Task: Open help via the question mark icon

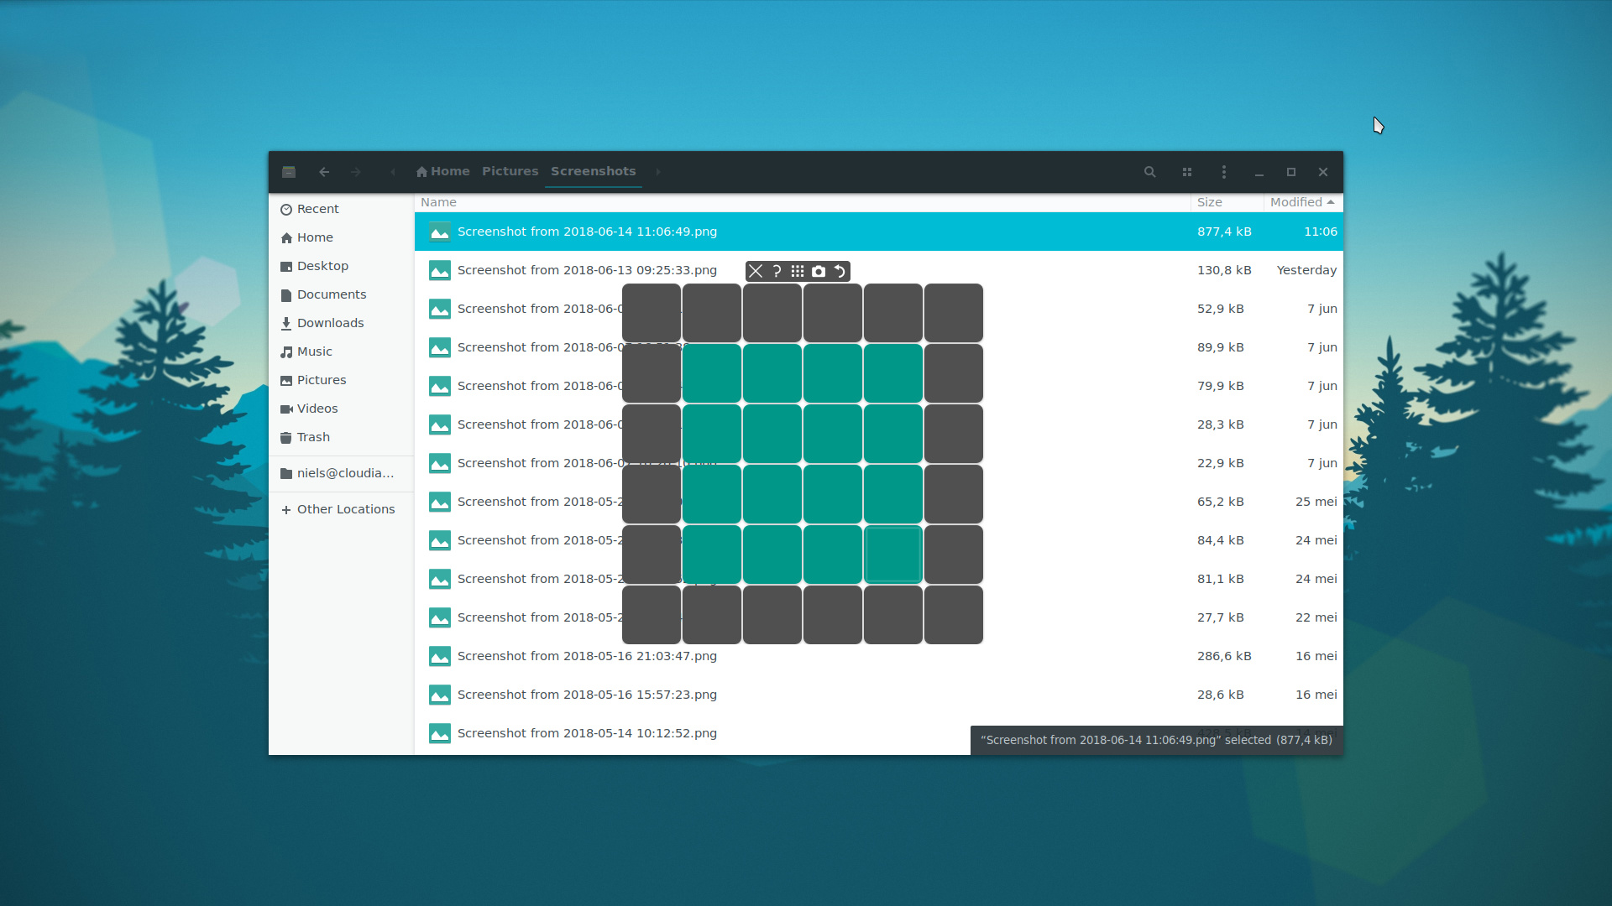Action: point(777,271)
